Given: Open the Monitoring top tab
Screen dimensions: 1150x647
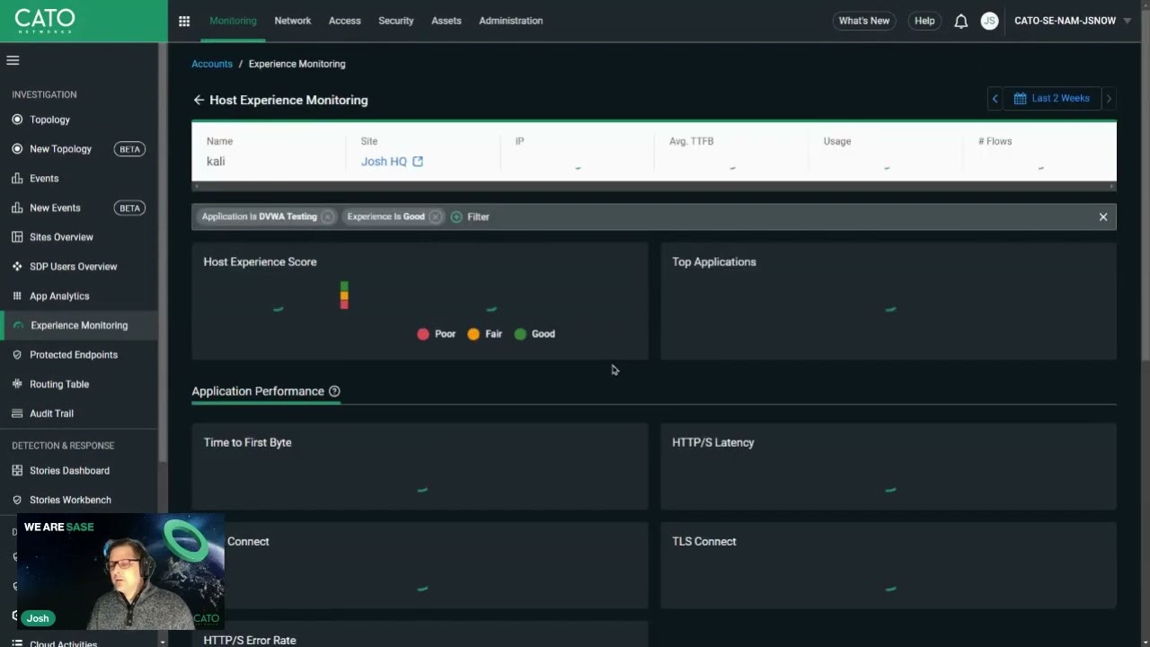Looking at the screenshot, I should [233, 21].
